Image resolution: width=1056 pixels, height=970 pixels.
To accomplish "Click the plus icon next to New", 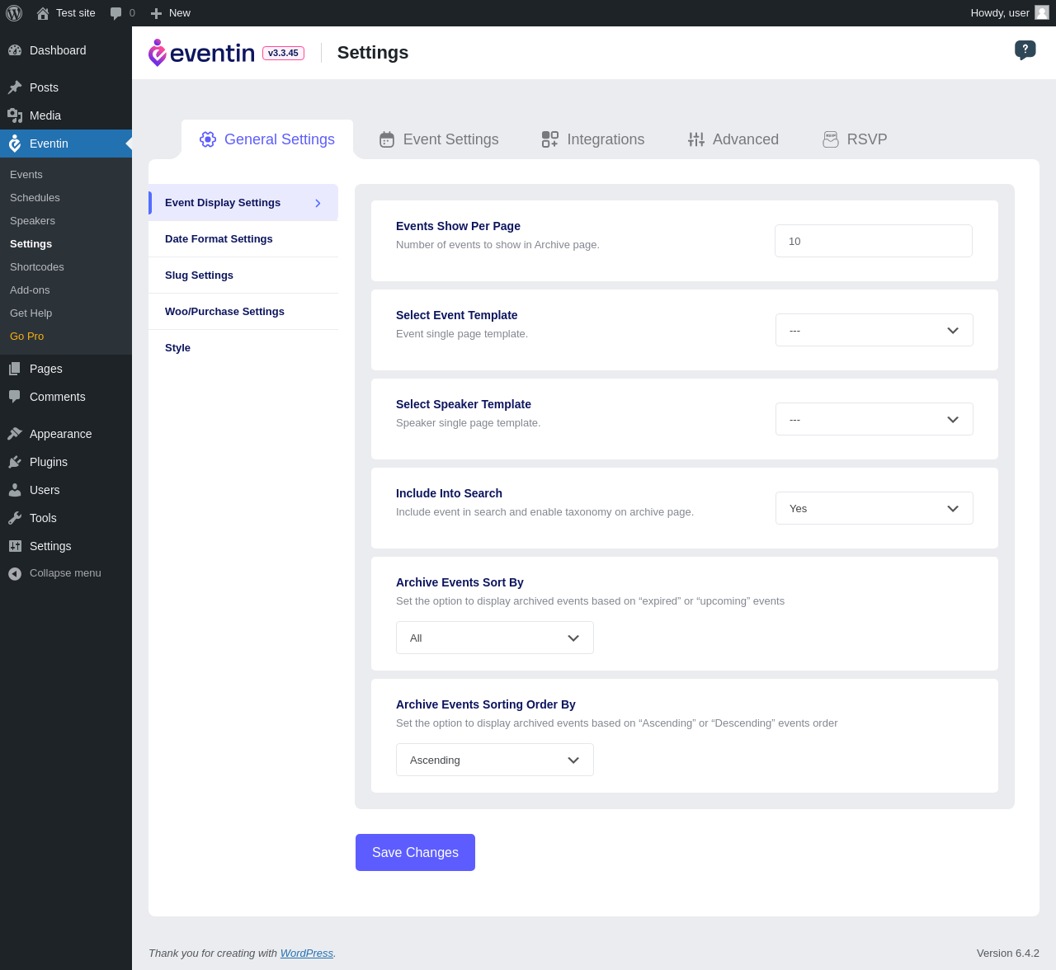I will point(156,13).
